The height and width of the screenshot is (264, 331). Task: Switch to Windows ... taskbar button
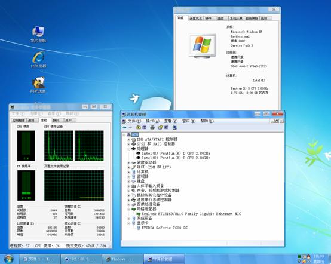click(x=122, y=259)
